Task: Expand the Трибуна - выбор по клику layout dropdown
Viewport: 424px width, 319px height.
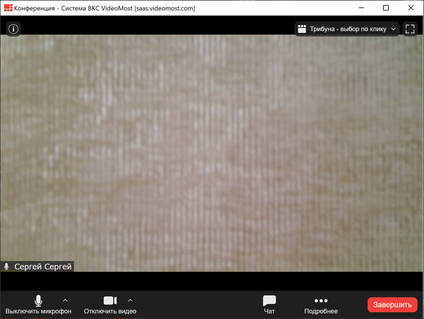Action: click(x=347, y=29)
